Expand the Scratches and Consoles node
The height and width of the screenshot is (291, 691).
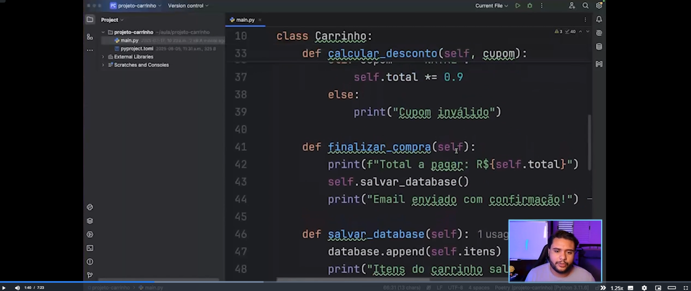103,65
